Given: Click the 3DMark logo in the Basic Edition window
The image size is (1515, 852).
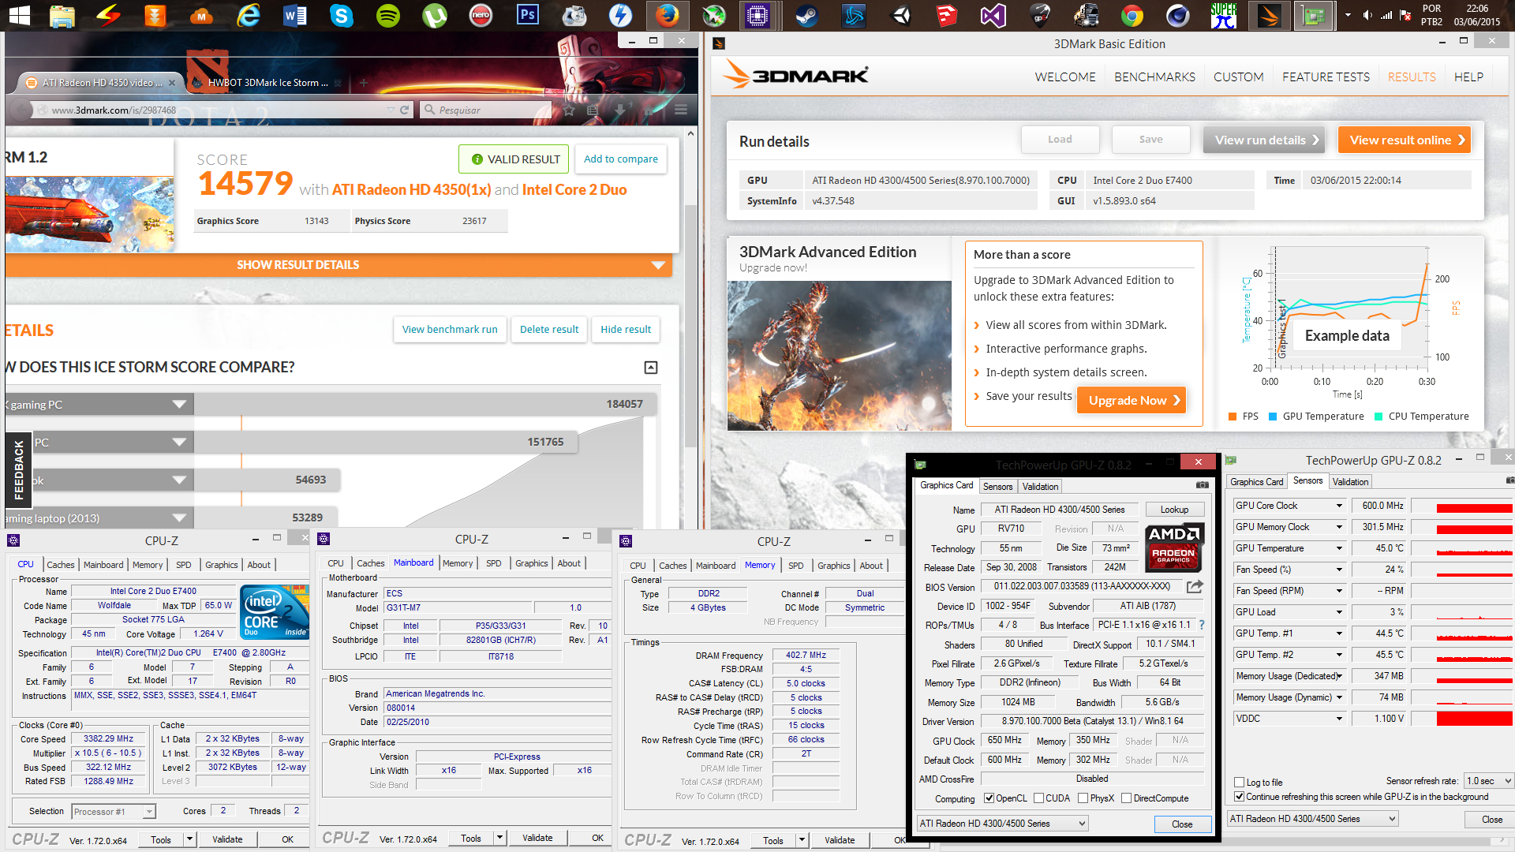Looking at the screenshot, I should coord(796,75).
